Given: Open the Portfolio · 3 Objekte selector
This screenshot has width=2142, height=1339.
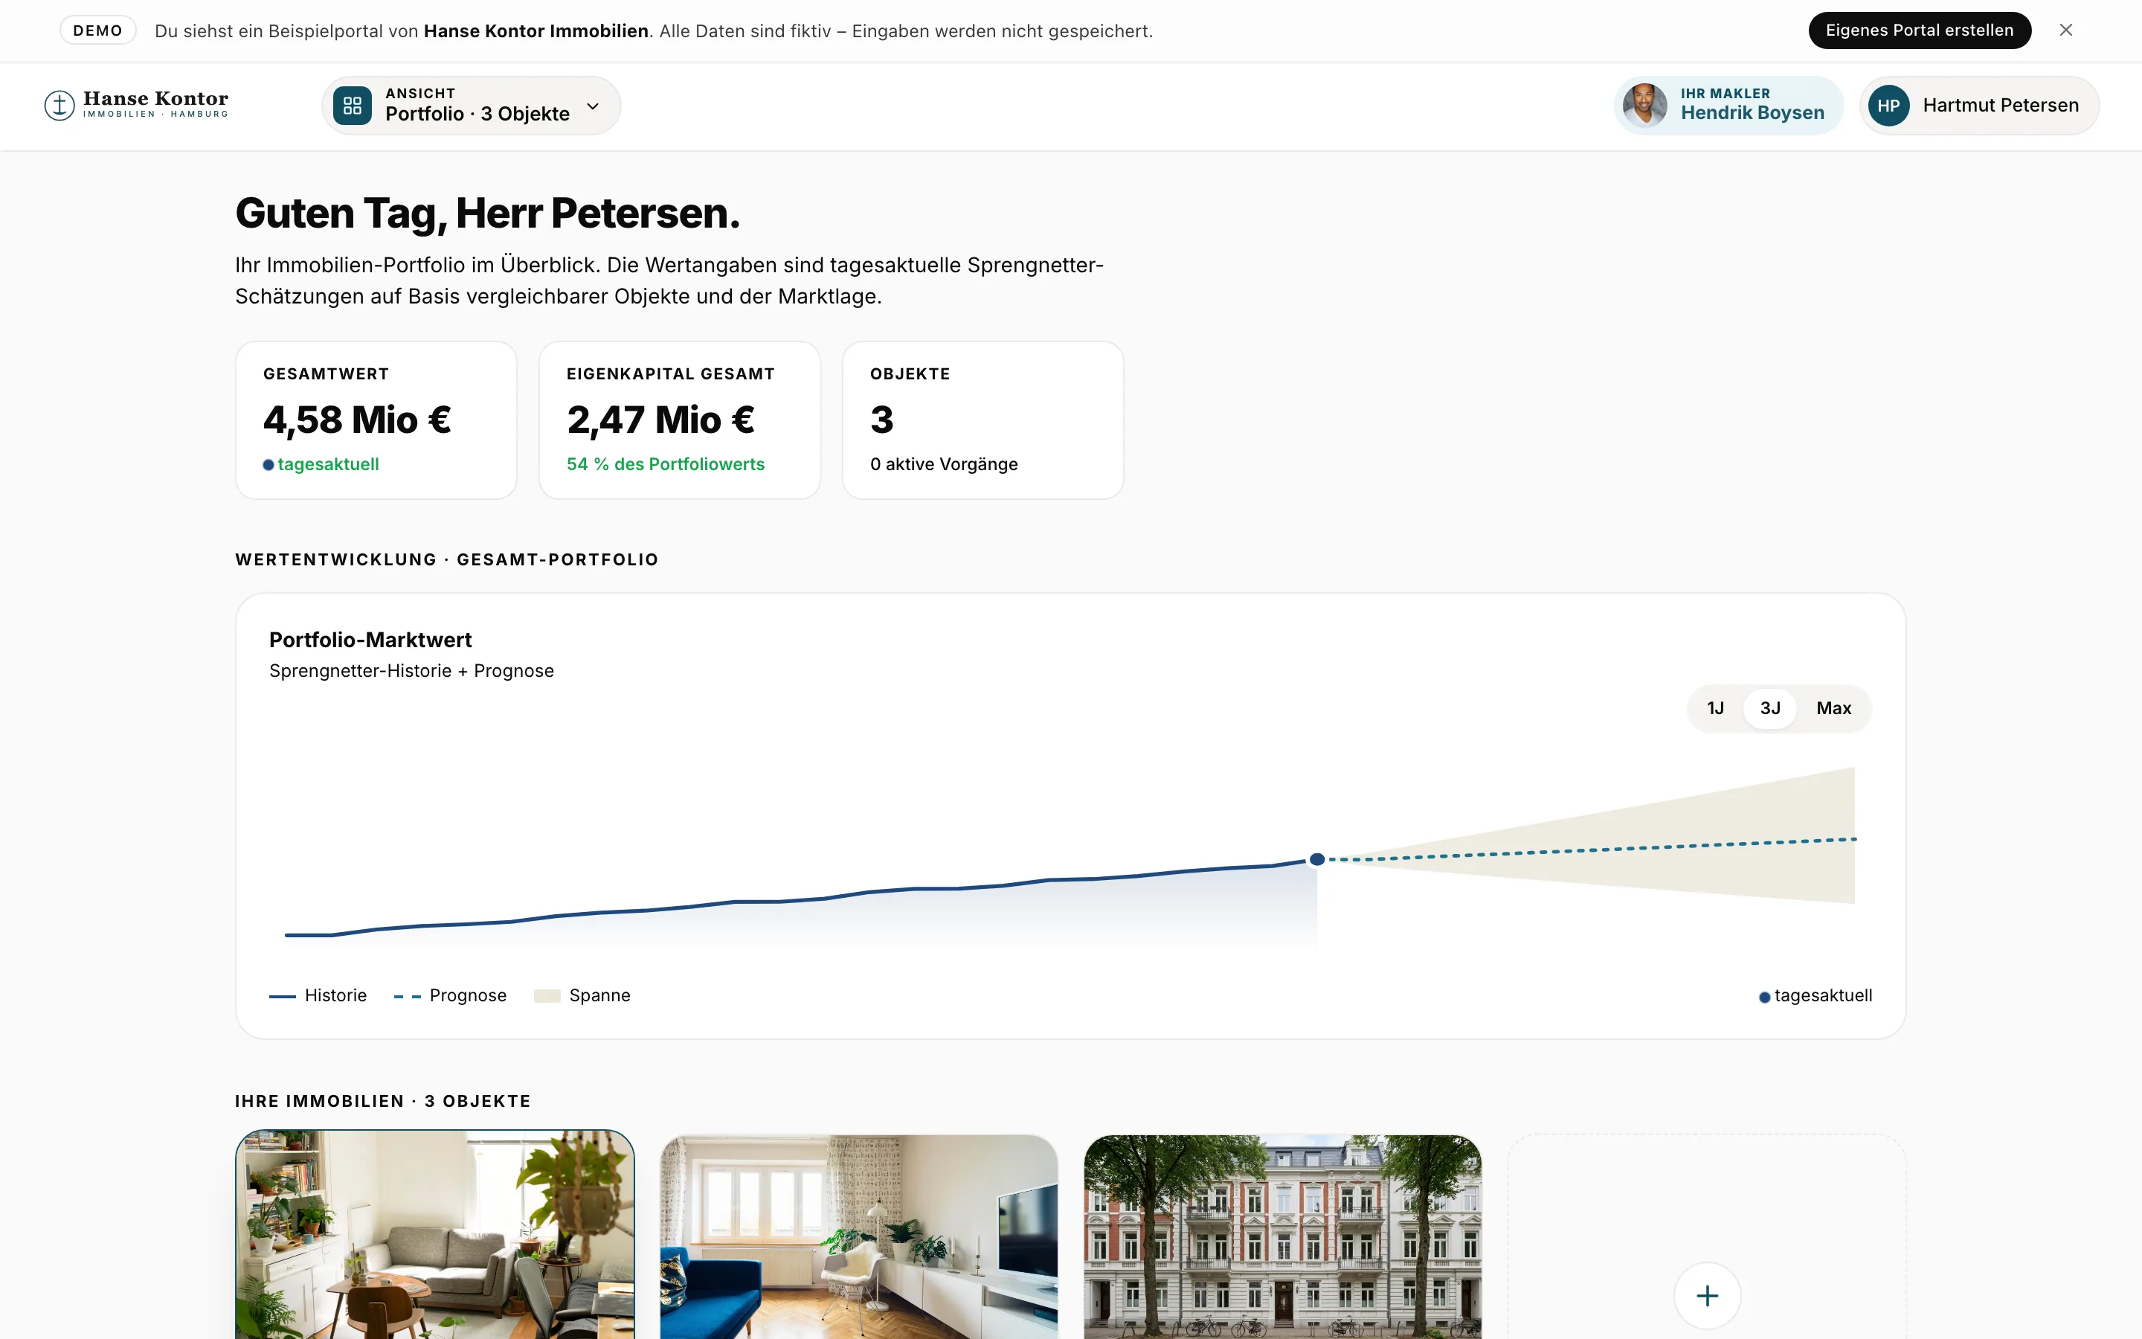Looking at the screenshot, I should coord(471,106).
